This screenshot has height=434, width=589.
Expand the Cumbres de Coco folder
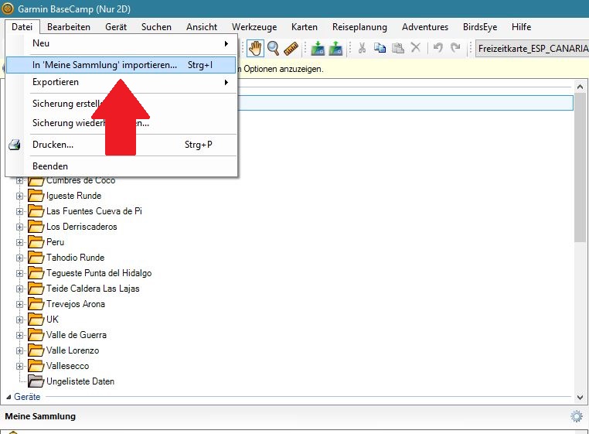[x=19, y=180]
